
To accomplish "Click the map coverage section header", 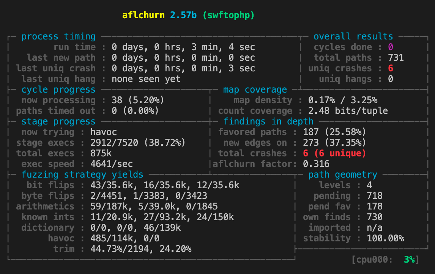I will pos(255,90).
